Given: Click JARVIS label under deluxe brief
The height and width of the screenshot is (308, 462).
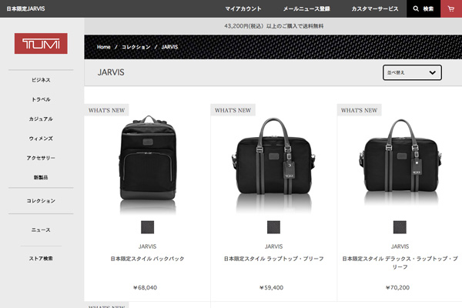Looking at the screenshot, I should [400, 246].
